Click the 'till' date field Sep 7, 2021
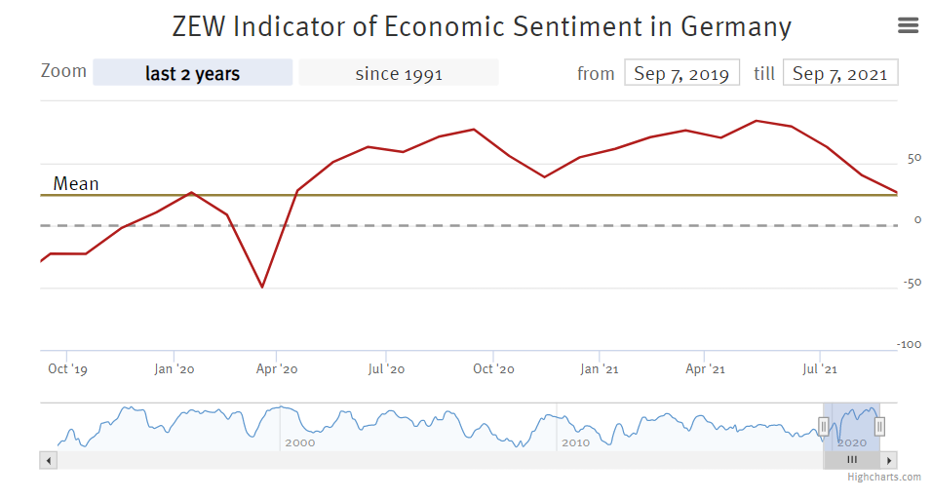 pyautogui.click(x=840, y=73)
